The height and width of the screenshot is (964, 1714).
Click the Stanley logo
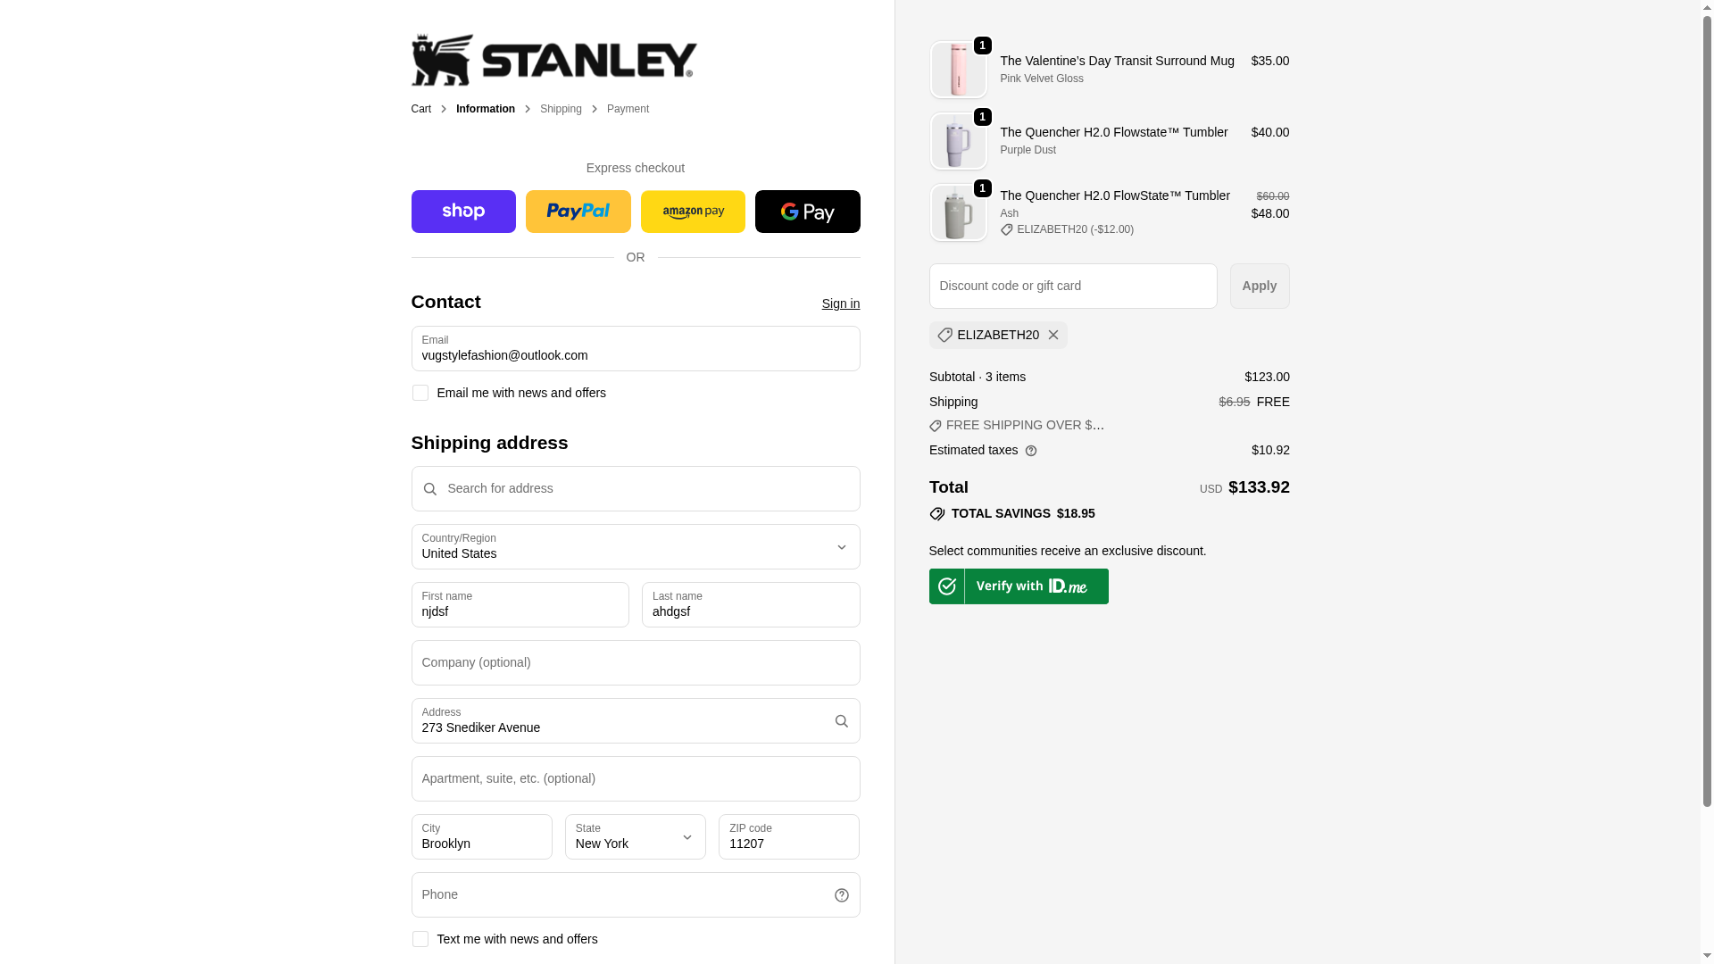(x=553, y=60)
